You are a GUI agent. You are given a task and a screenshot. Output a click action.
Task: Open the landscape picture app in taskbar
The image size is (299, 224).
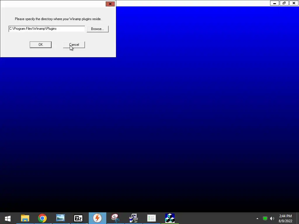coord(60,218)
